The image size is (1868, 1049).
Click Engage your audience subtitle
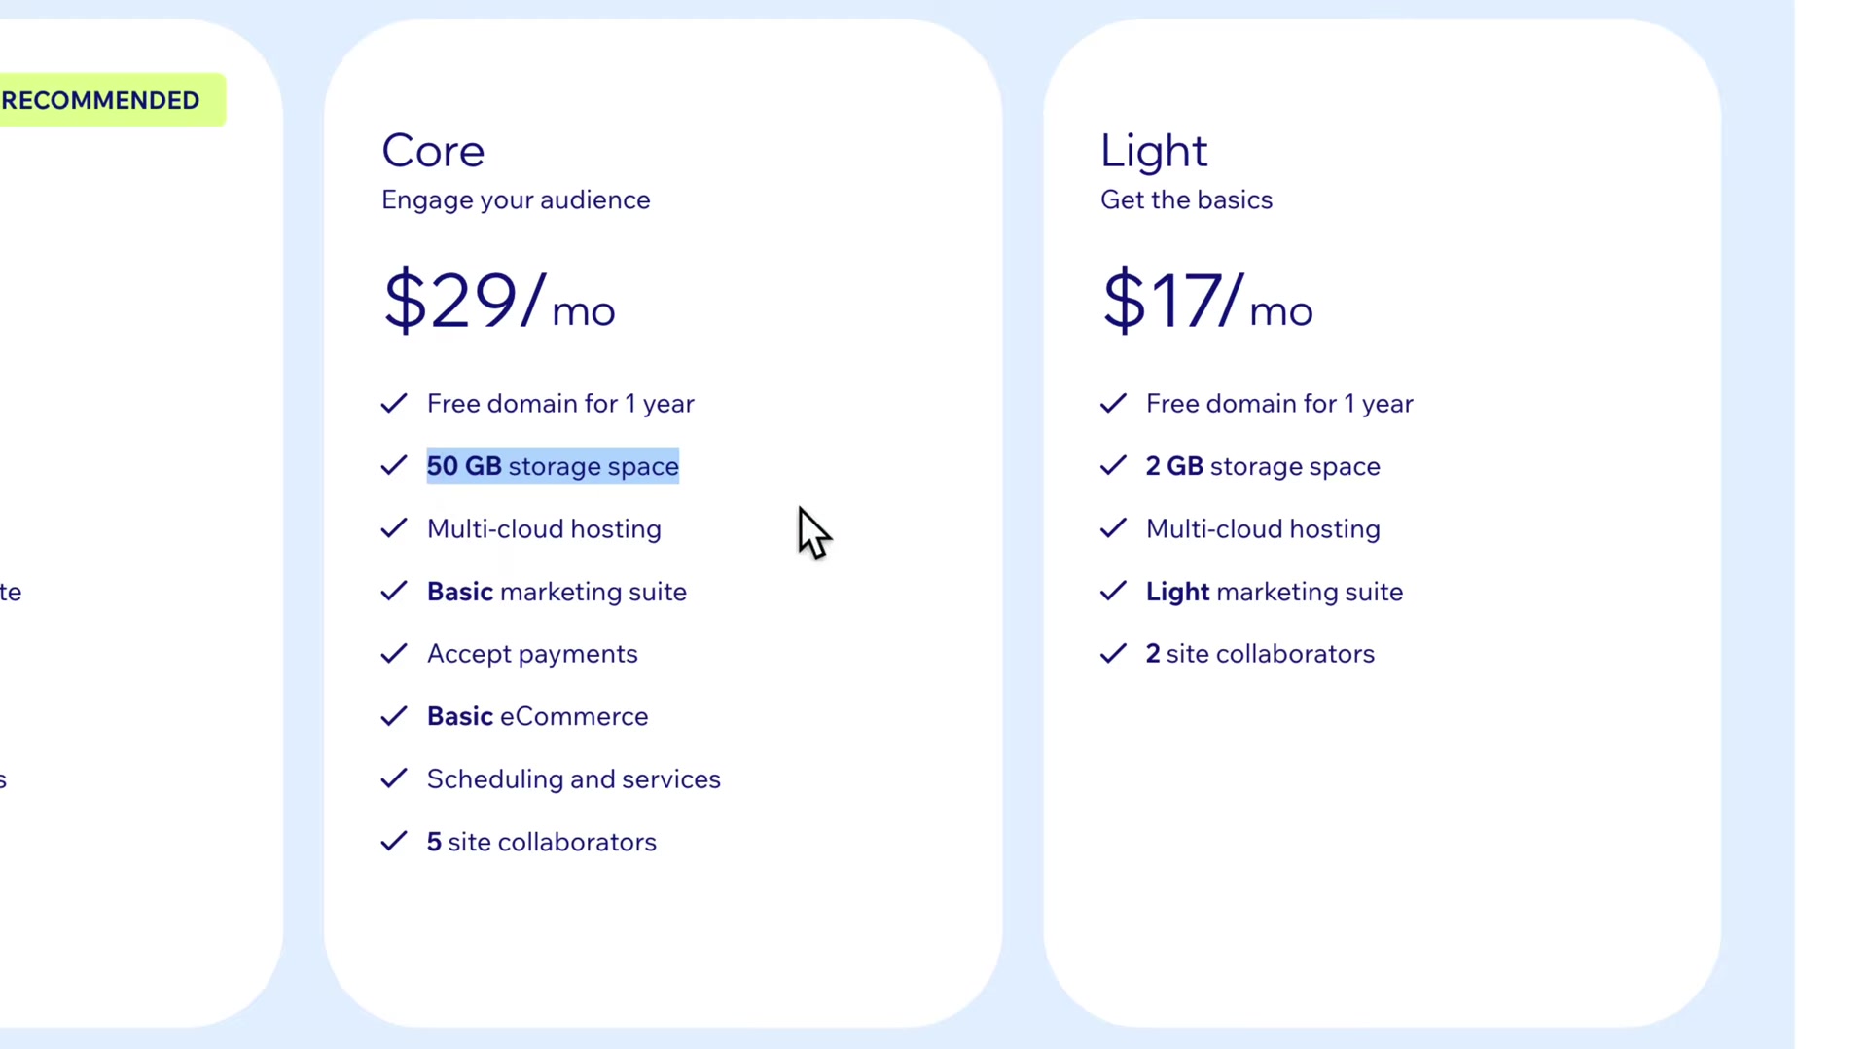tap(516, 200)
